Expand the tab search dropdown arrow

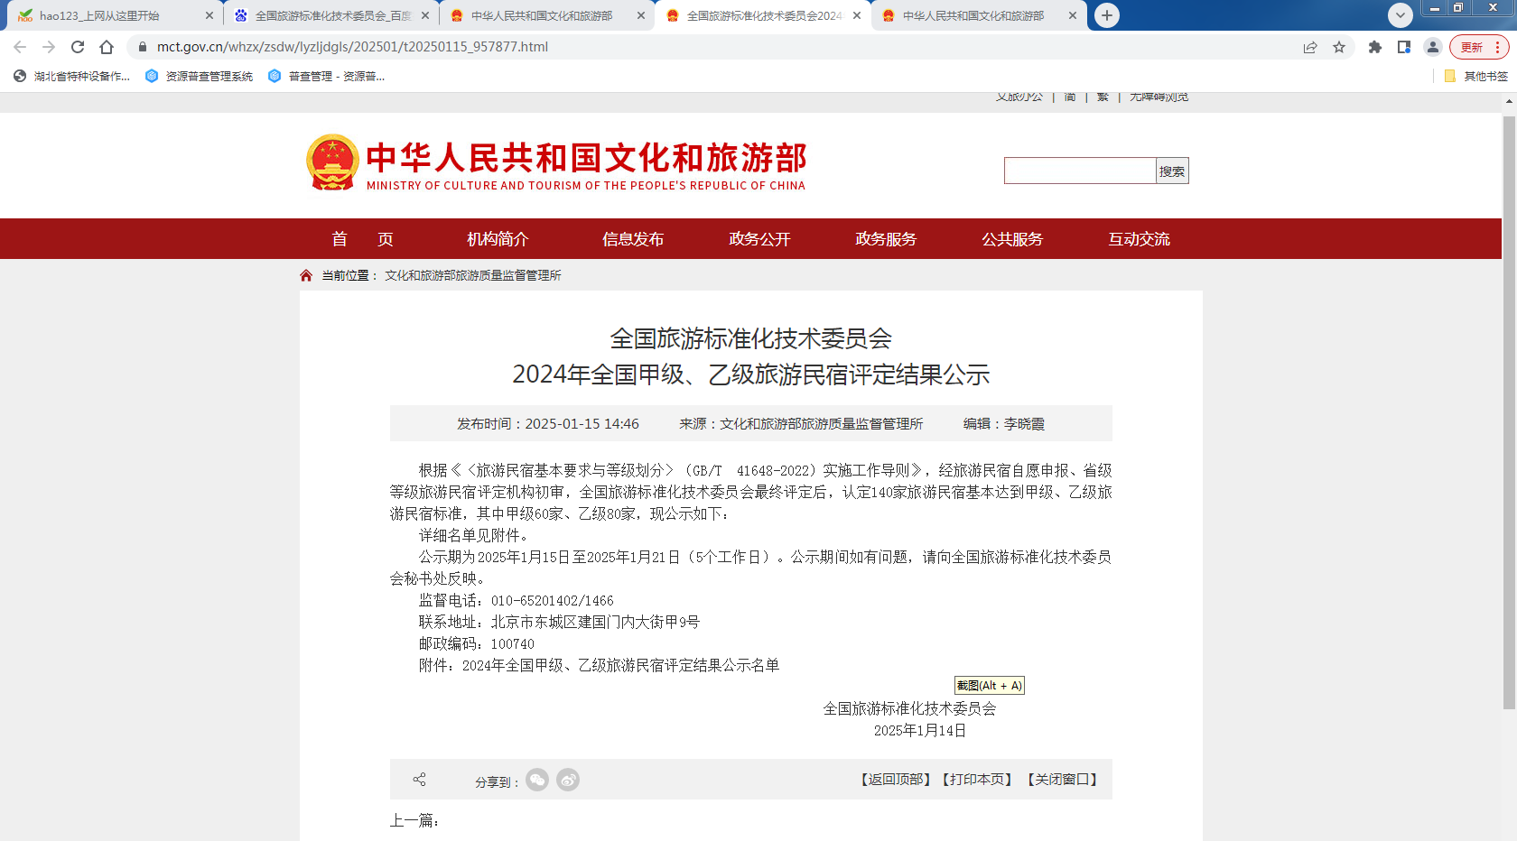(1400, 15)
